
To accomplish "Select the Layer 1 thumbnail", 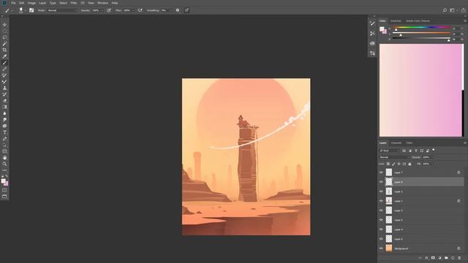I will [388, 201].
